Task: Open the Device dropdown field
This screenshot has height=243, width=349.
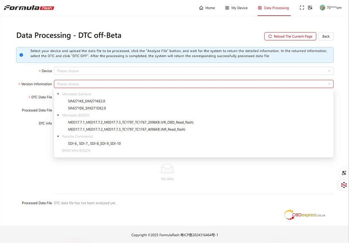Action: (x=194, y=71)
